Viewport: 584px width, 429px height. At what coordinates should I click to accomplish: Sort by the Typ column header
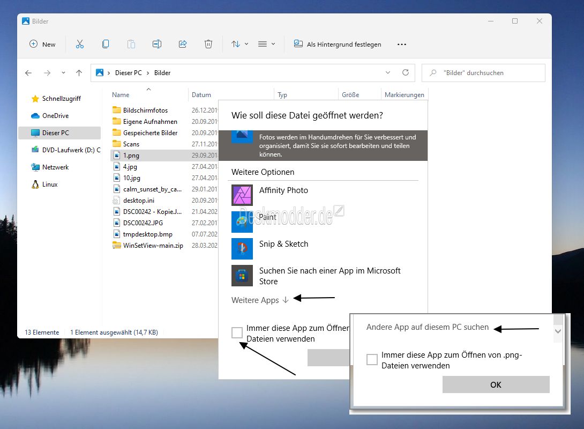(282, 95)
